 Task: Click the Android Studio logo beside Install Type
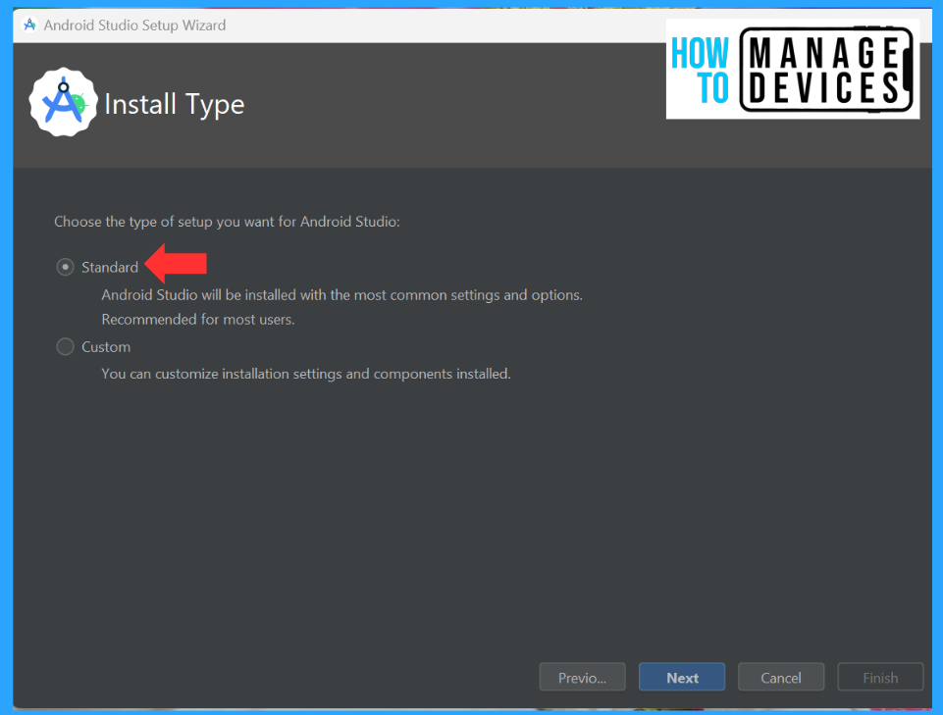point(63,102)
